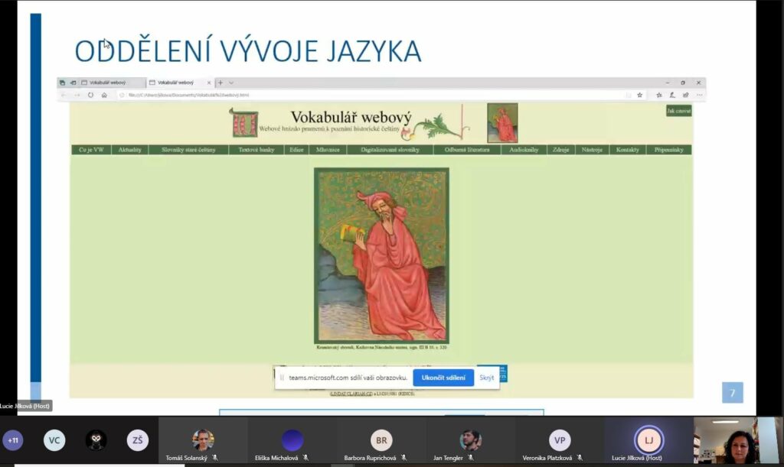Click the browser share icon

pos(685,95)
